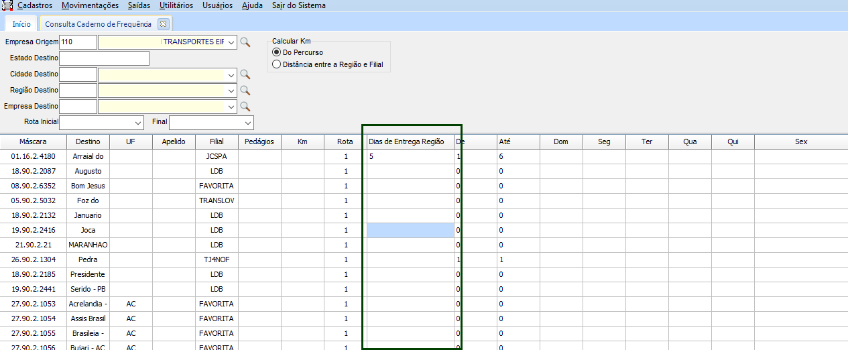Open the Utilitários menu
Viewport: 848px width, 350px height.
(x=176, y=5)
